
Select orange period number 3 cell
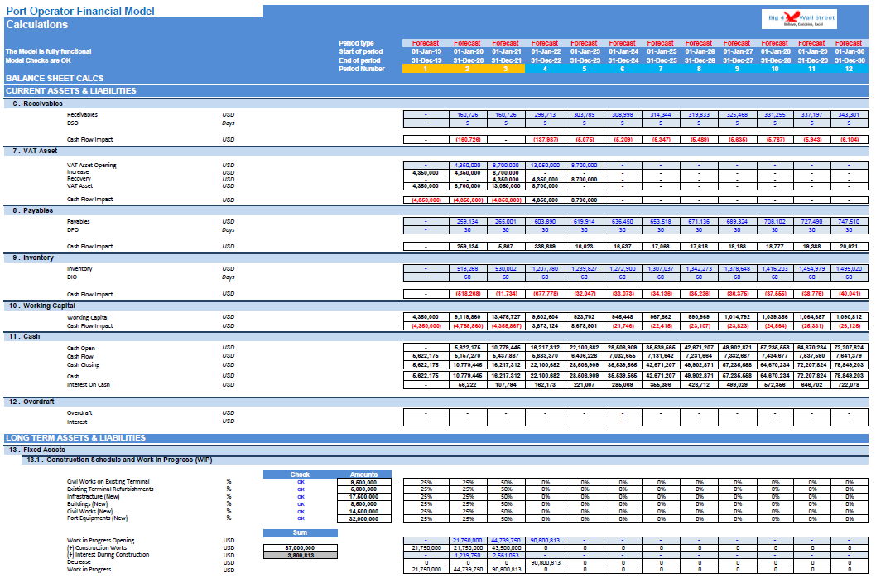(x=506, y=69)
